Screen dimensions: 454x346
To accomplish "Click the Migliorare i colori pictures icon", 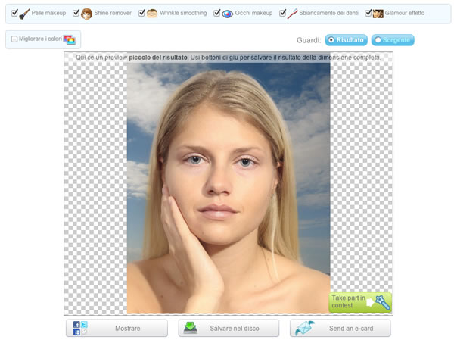I will tap(70, 39).
